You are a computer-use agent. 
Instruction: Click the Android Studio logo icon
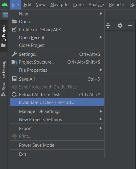point(5,5)
